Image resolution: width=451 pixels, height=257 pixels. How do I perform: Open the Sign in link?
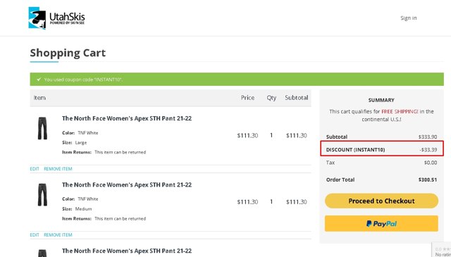tap(409, 18)
